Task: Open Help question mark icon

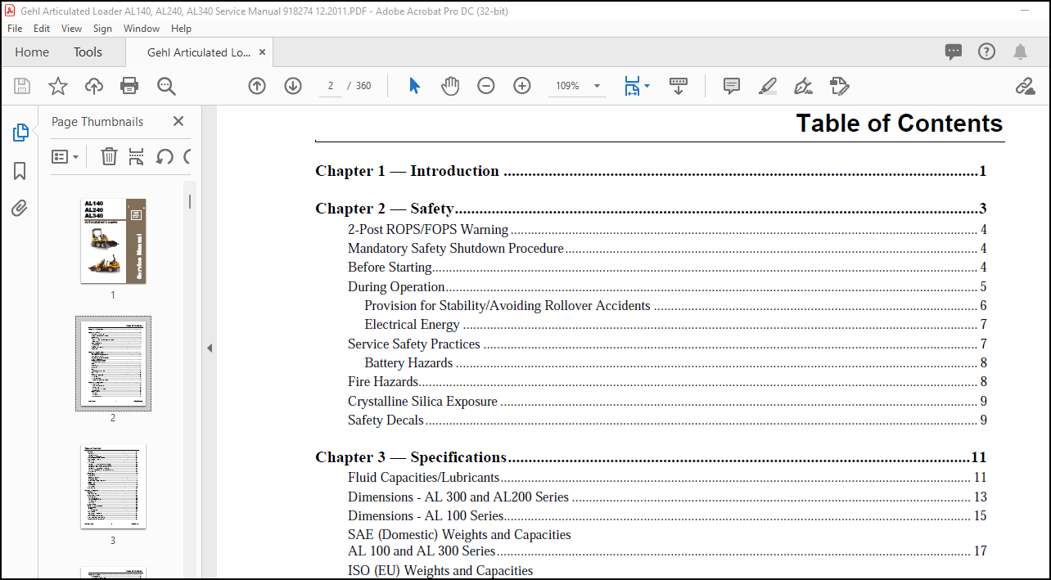Action: 986,52
